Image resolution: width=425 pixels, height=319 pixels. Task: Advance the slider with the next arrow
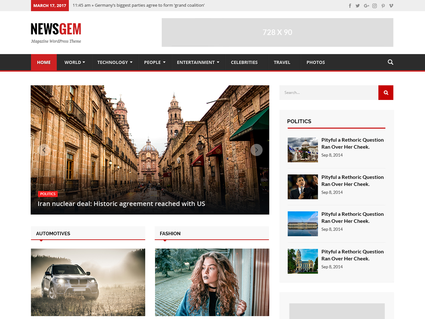click(256, 150)
